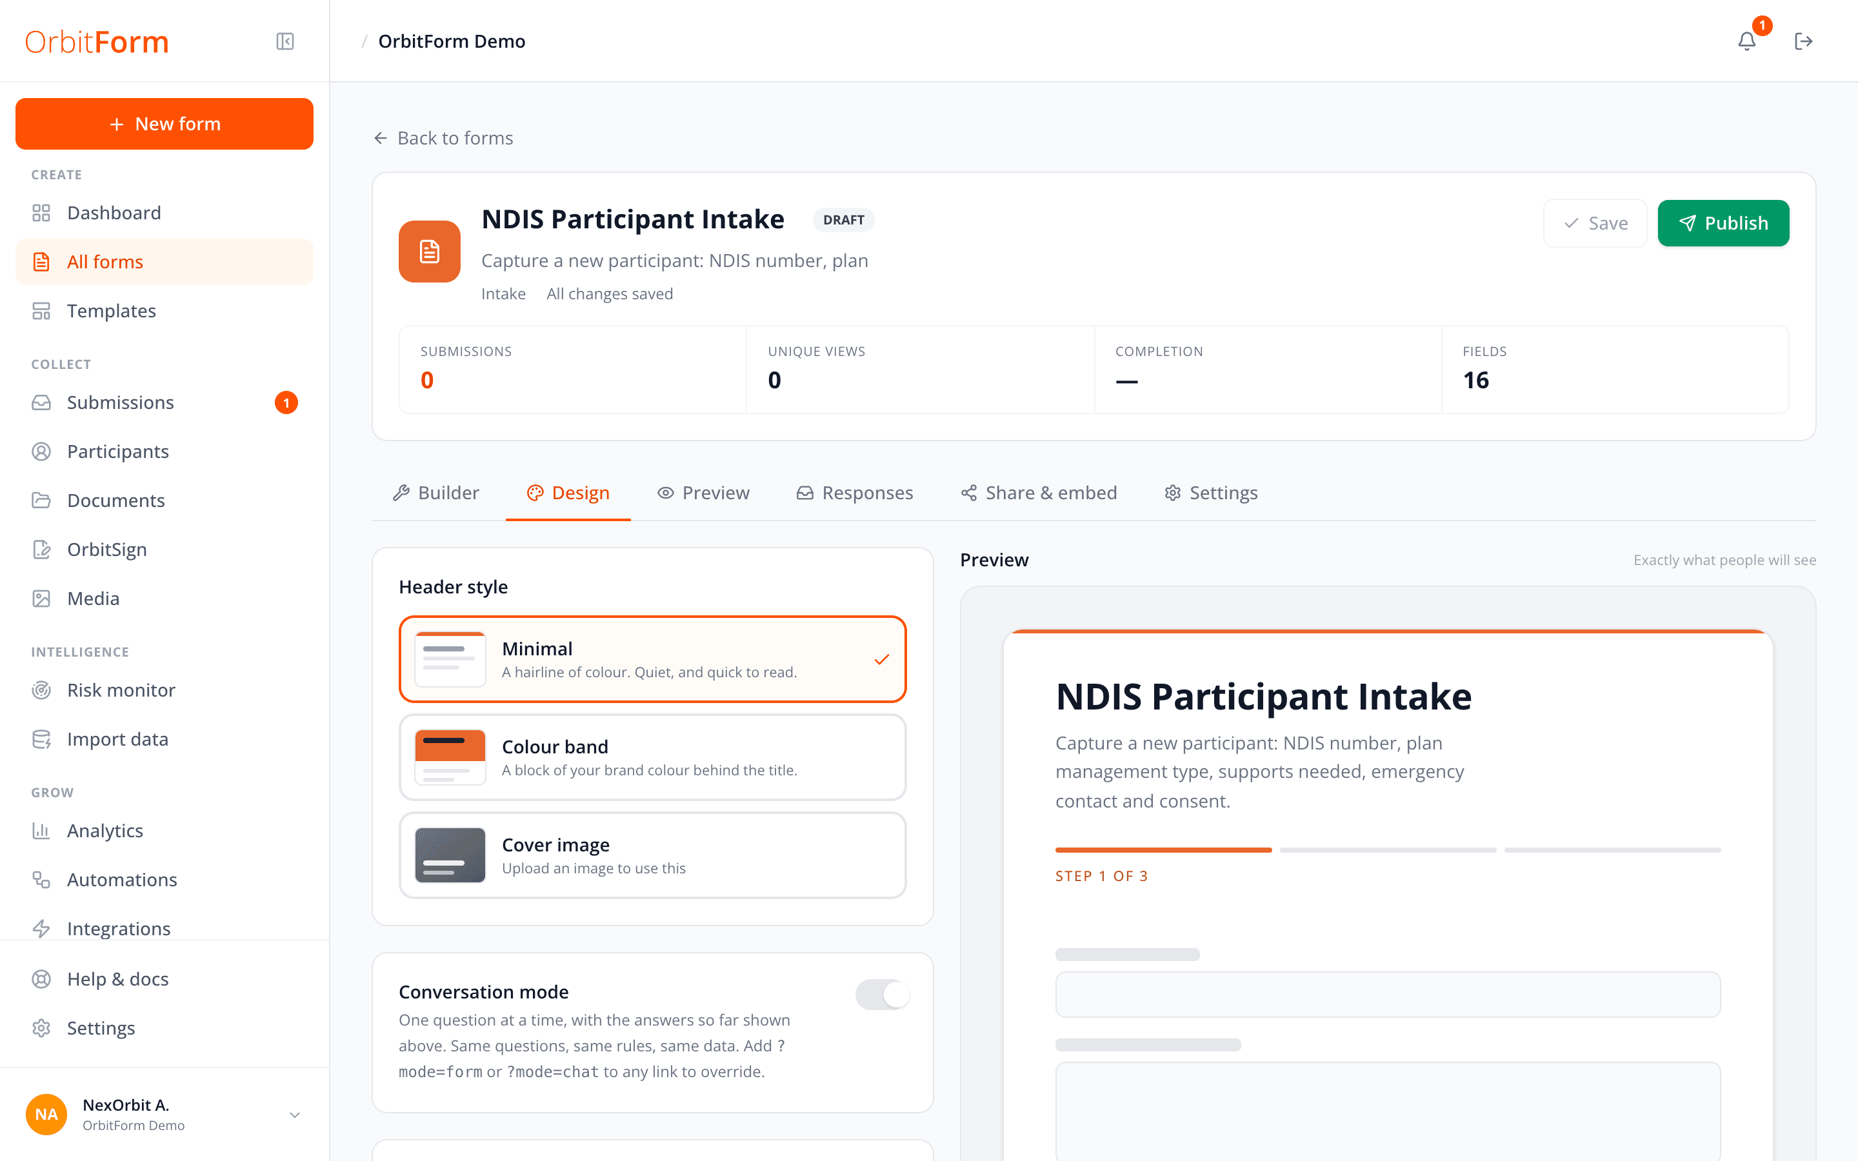Open Import data

(165, 739)
